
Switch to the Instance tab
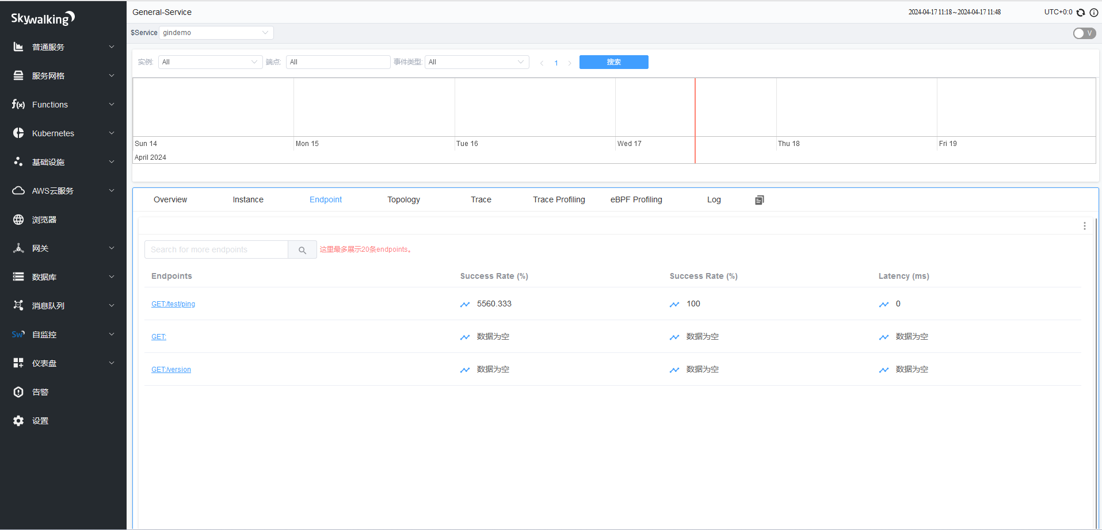(248, 199)
